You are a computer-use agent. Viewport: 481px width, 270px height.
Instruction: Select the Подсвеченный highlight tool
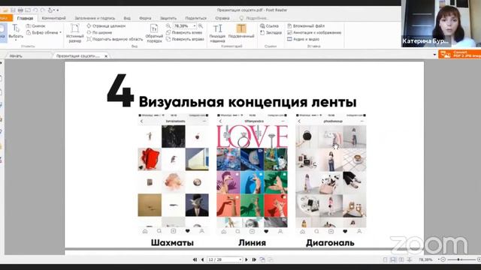(x=241, y=31)
